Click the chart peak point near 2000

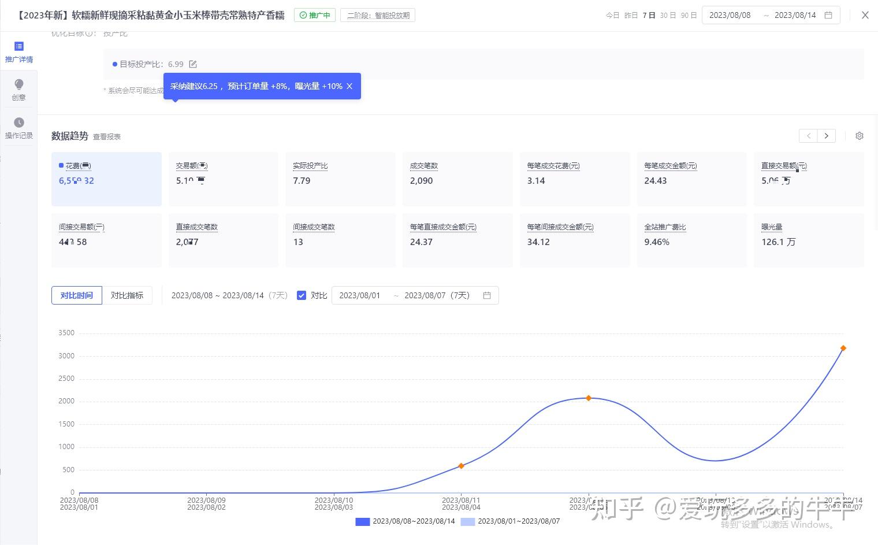tap(589, 398)
